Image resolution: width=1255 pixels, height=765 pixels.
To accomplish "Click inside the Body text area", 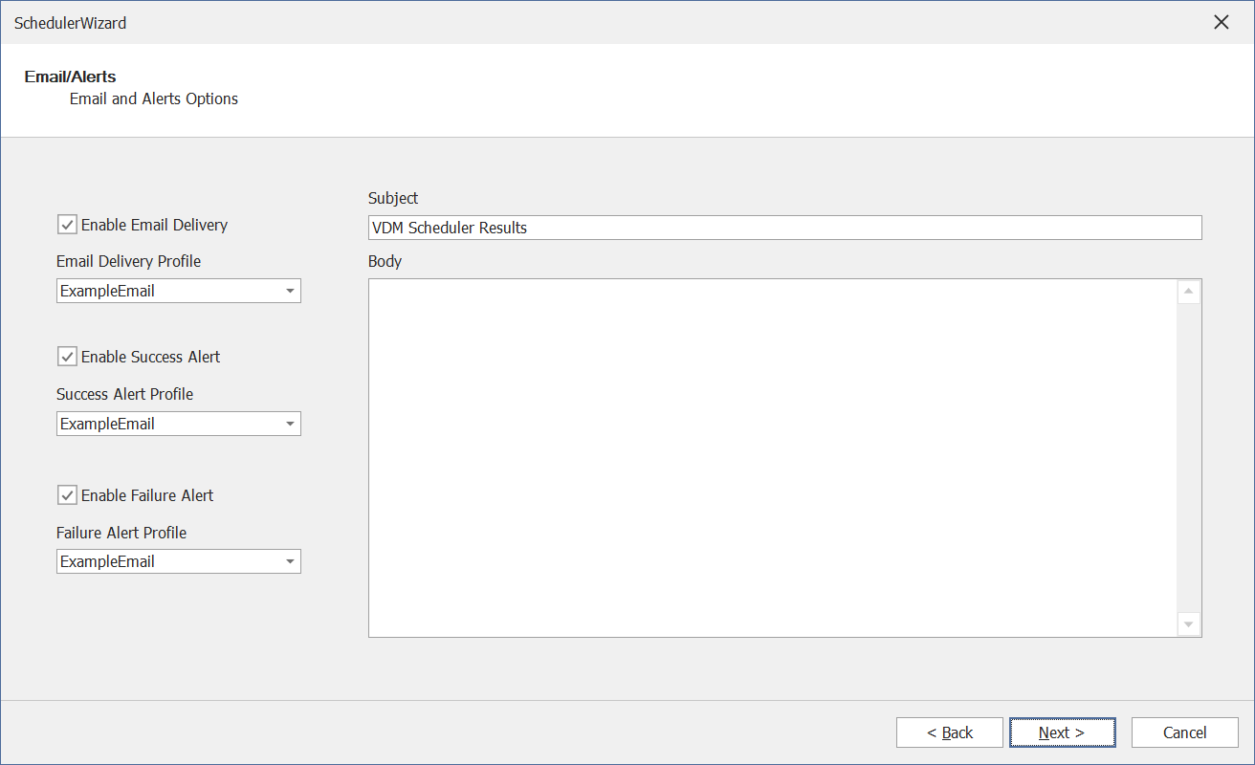I will (773, 458).
